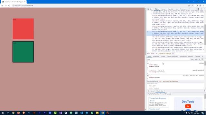Switch to the Öğeler tab
The height and width of the screenshot is (115, 206).
pos(157,9)
